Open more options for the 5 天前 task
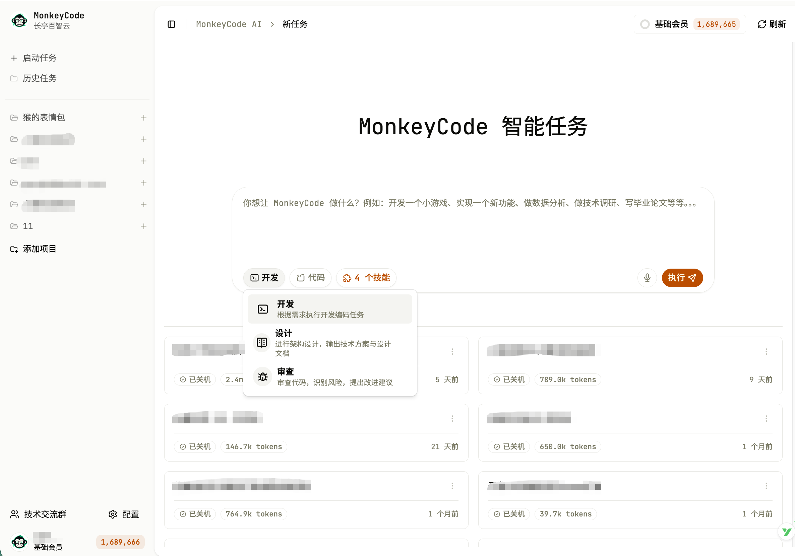This screenshot has height=556, width=795. (452, 352)
